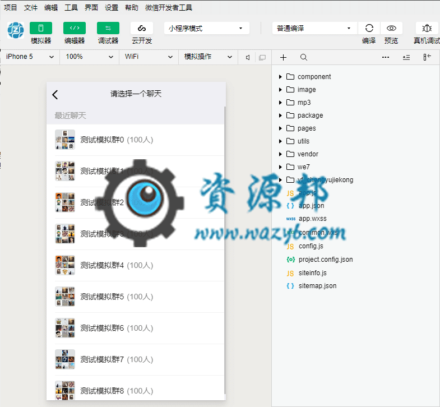440x407 pixels.
Task: Click the project.config.json green braces icon
Action: 291,260
